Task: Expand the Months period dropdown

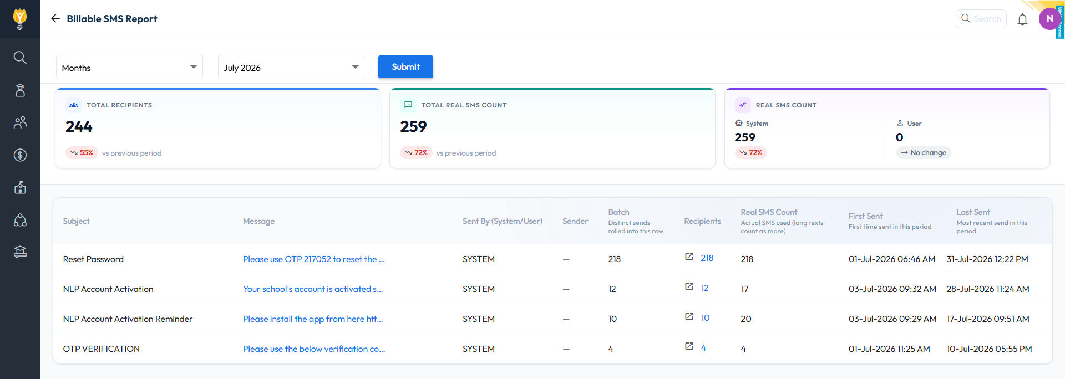Action: click(x=129, y=67)
